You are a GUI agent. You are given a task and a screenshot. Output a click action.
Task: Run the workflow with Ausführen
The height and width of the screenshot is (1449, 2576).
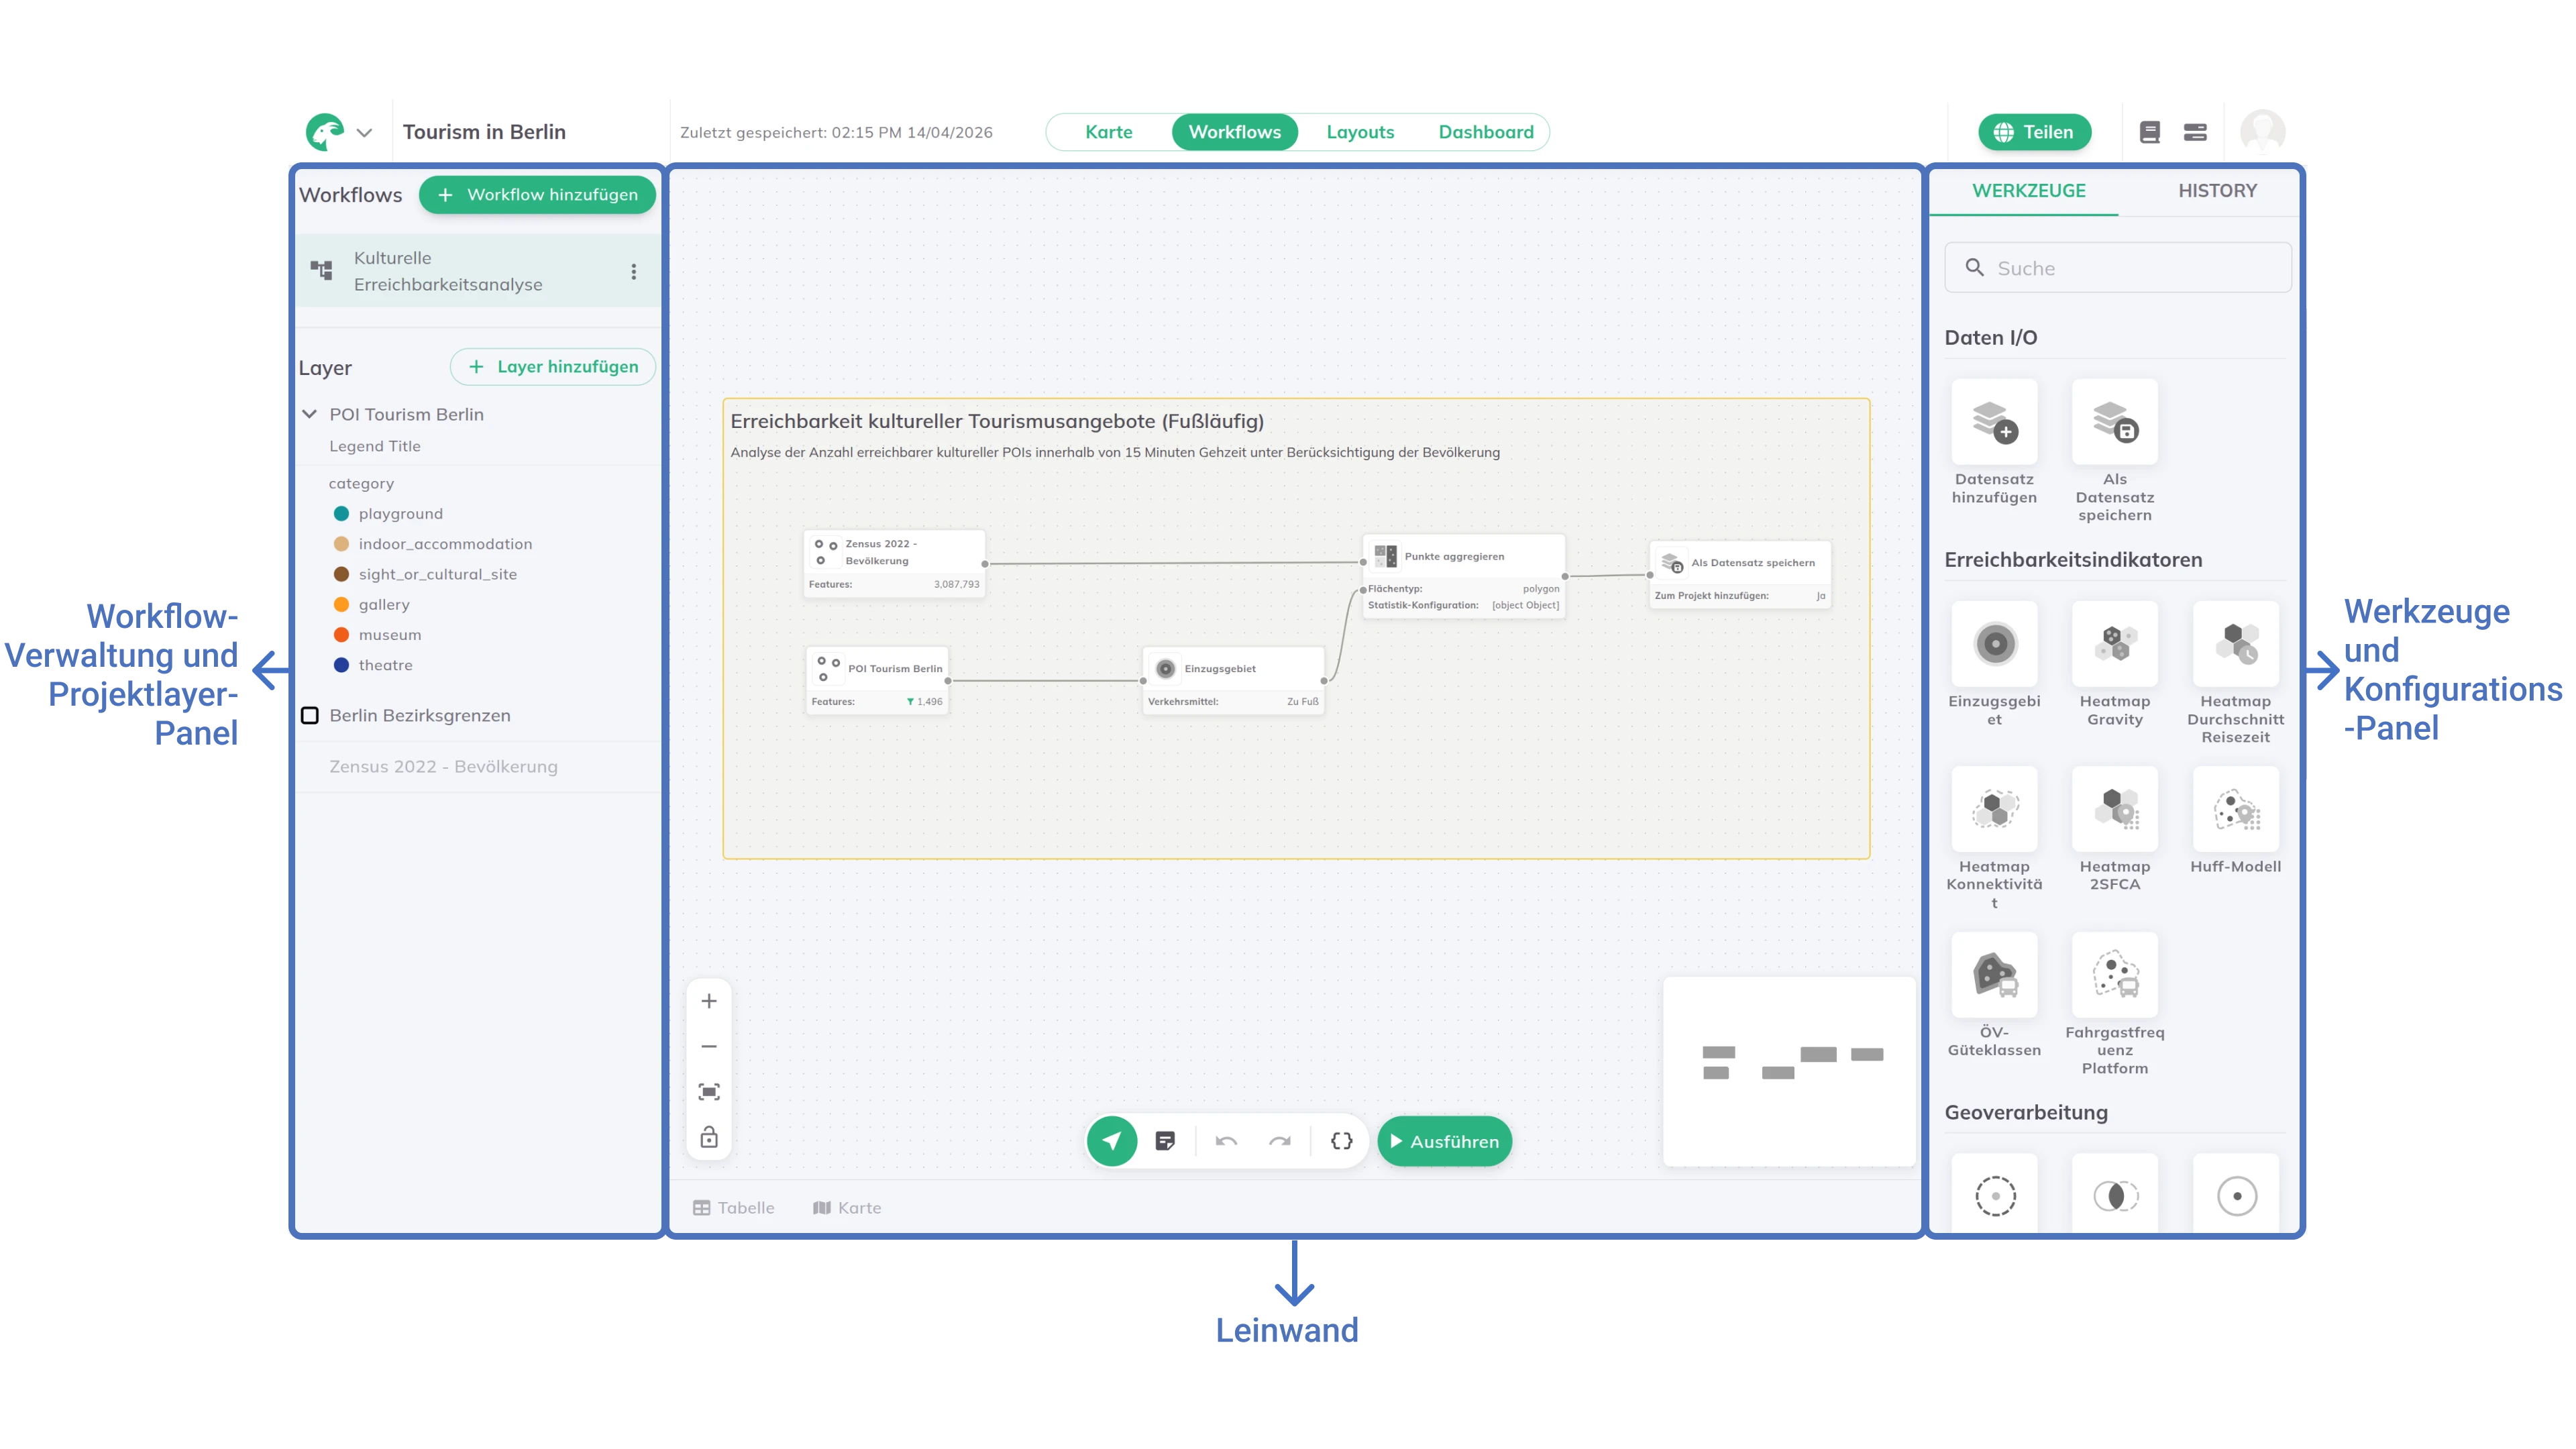[x=1444, y=1141]
